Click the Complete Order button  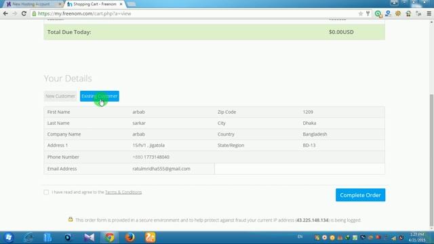pyautogui.click(x=360, y=195)
